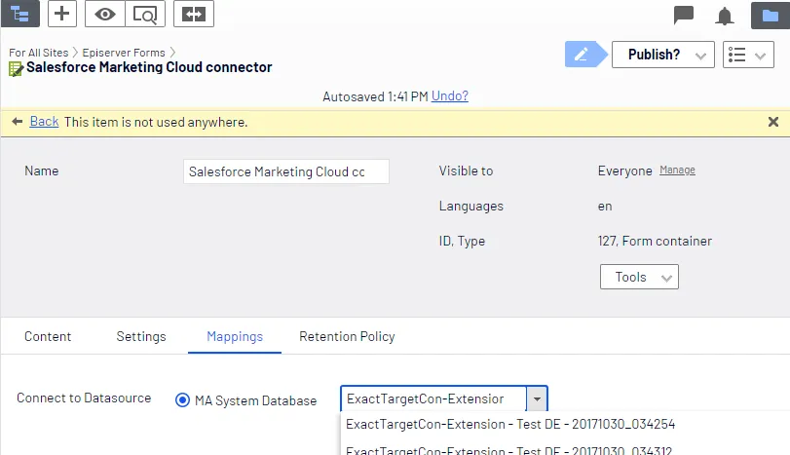Click the en language value
The image size is (790, 455).
tap(605, 207)
